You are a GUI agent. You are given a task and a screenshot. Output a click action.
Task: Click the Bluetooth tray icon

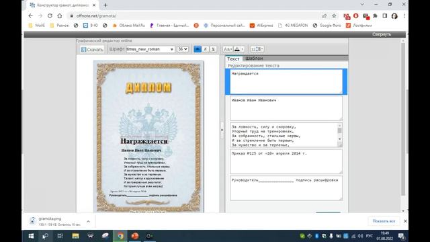tap(316, 236)
